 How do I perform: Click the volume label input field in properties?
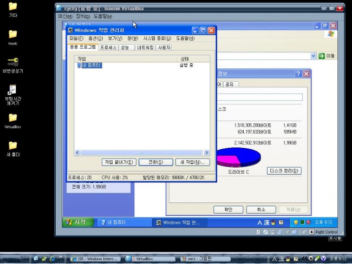(260, 97)
